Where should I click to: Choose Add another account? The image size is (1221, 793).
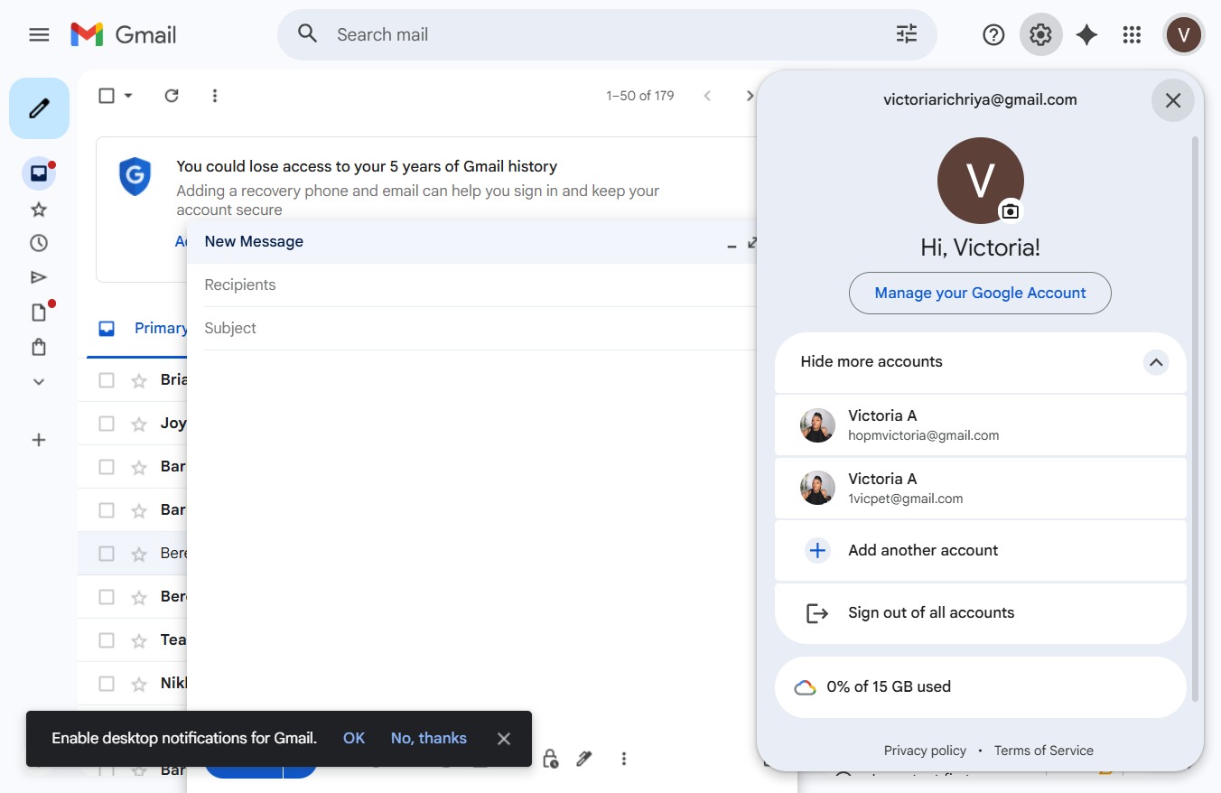[x=981, y=550]
